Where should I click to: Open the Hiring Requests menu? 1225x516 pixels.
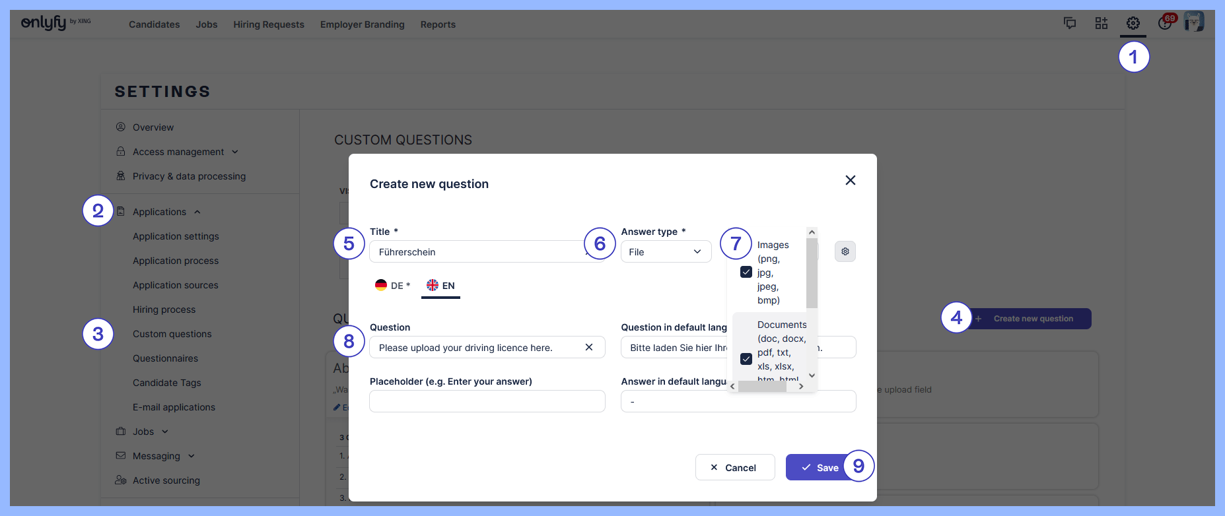[x=268, y=24]
